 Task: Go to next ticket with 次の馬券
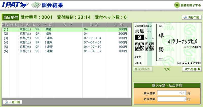coord(192,69)
